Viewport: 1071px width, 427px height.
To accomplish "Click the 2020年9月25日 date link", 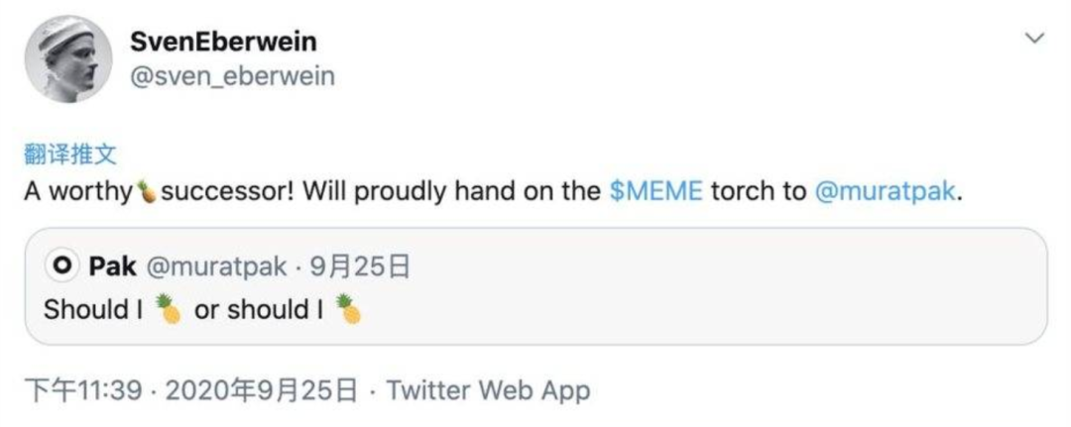I will [x=261, y=391].
